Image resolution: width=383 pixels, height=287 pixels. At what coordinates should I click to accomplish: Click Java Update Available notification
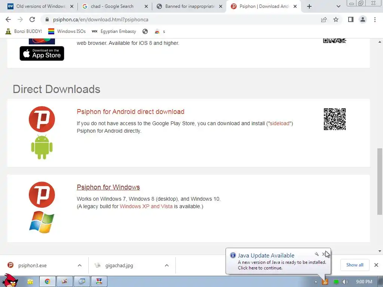[x=278, y=261]
